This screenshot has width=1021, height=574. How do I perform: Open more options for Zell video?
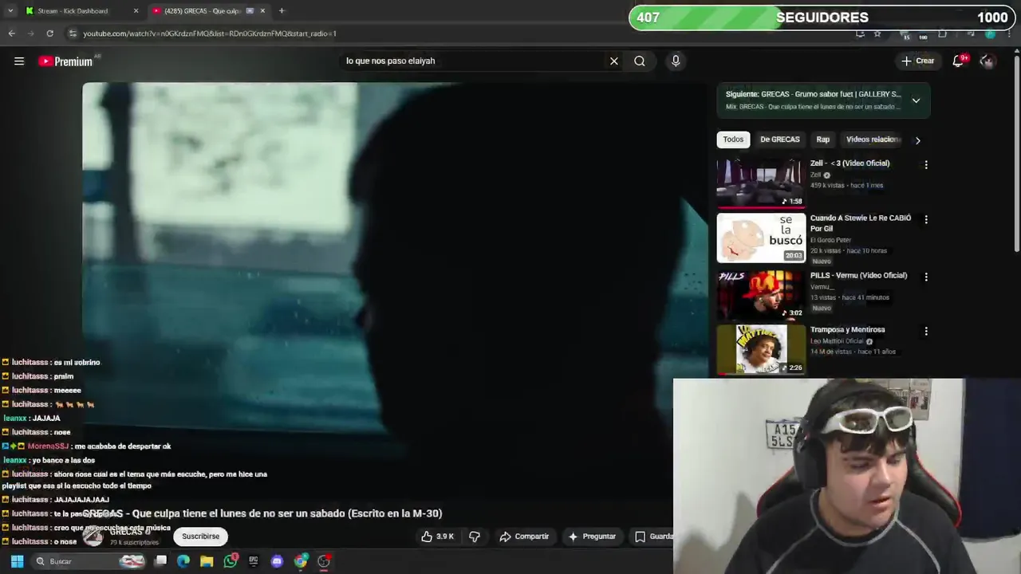[x=926, y=165]
